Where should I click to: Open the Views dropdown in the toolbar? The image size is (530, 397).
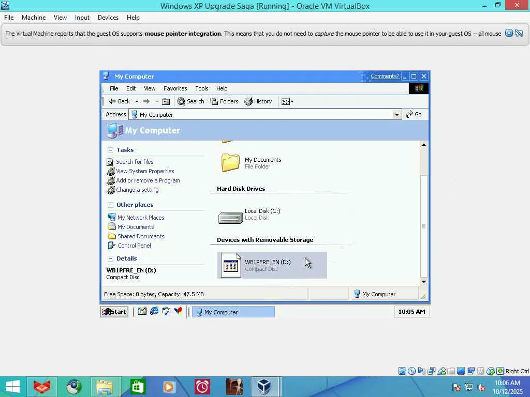coord(287,101)
